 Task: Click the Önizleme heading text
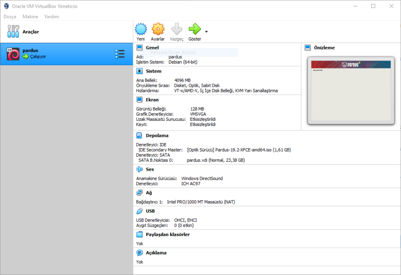point(324,48)
